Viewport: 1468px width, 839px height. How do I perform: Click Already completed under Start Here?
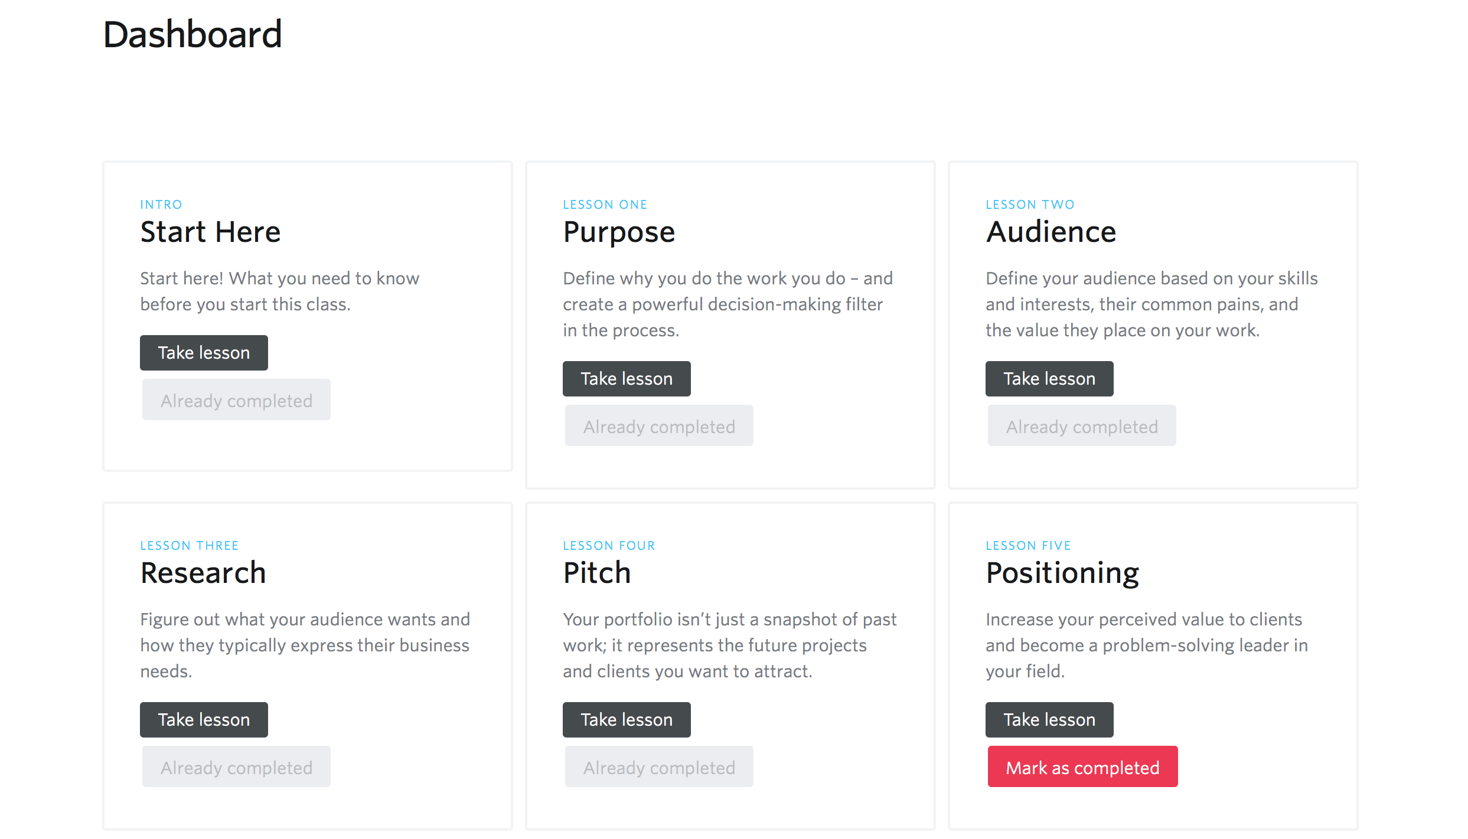[x=236, y=400]
